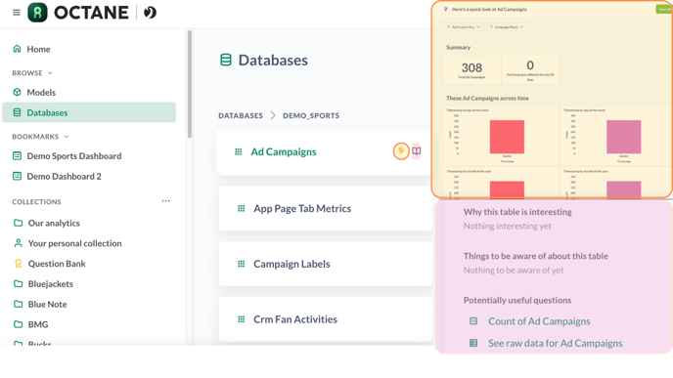This screenshot has height=378, width=673.
Task: Click the COLLECTIONS section label
Action: coord(36,202)
